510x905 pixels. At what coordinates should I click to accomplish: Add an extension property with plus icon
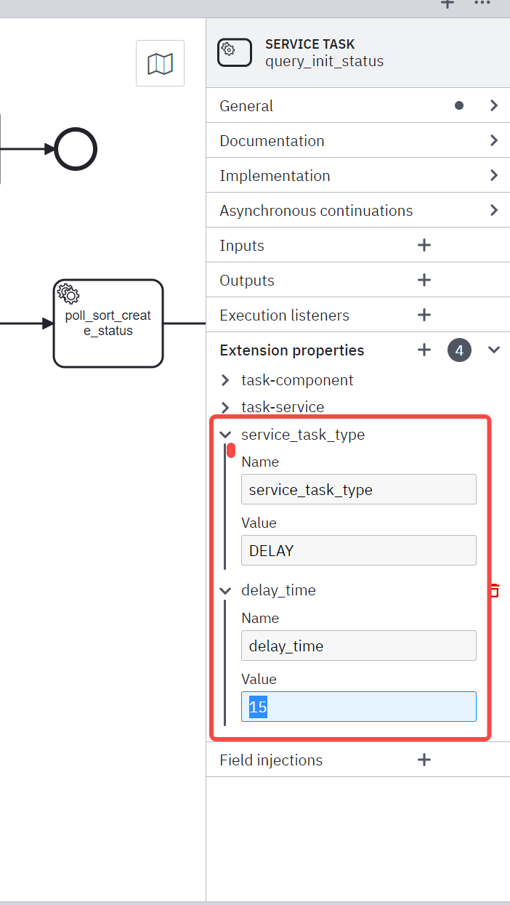click(x=424, y=350)
